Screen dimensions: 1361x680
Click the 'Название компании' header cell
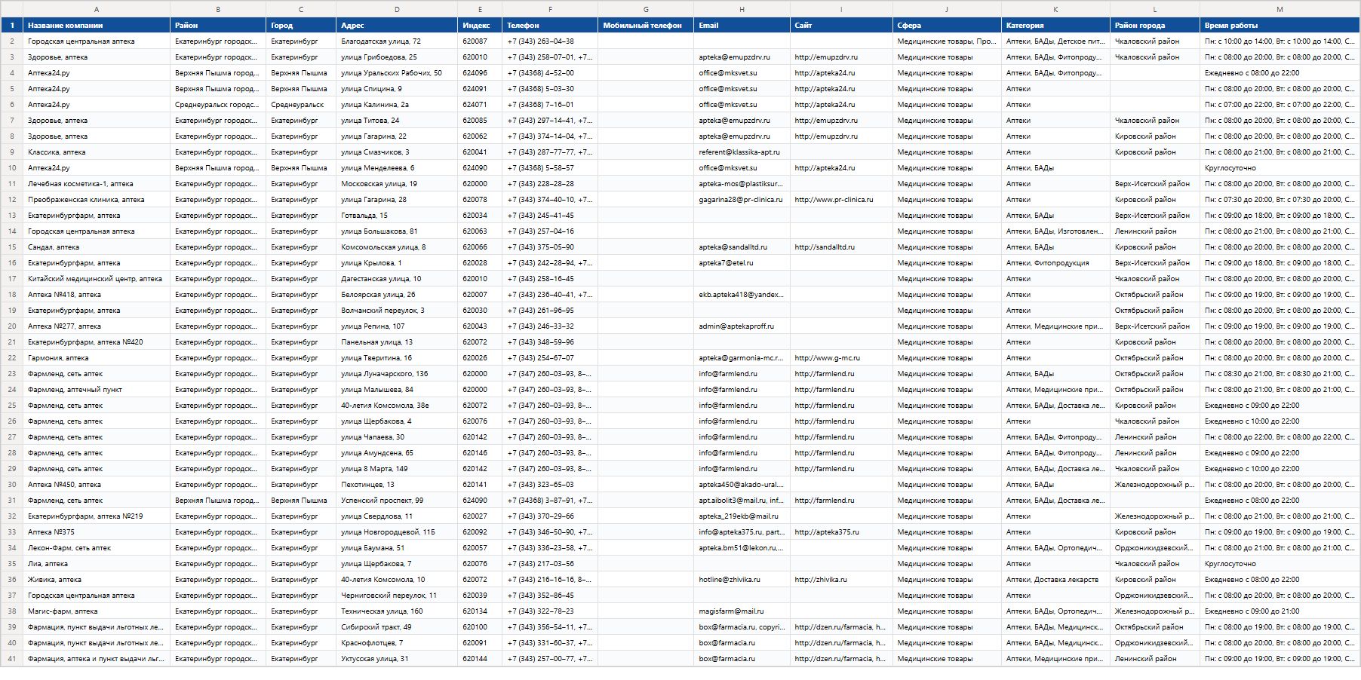(x=97, y=25)
